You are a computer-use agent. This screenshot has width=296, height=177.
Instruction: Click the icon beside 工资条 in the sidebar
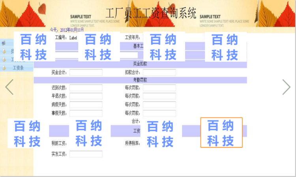4,68
